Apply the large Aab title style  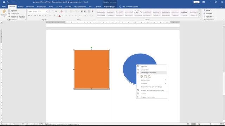138,14
